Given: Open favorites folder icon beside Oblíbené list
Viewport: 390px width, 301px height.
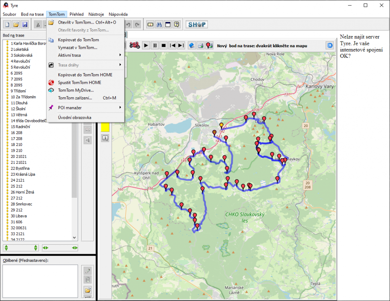Looking at the screenshot, I should pos(88,290).
